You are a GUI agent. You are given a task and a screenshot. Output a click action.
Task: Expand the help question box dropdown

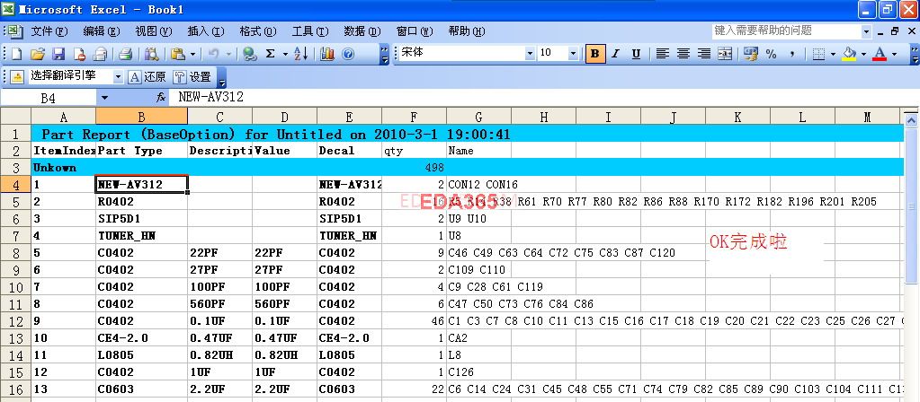[867, 31]
